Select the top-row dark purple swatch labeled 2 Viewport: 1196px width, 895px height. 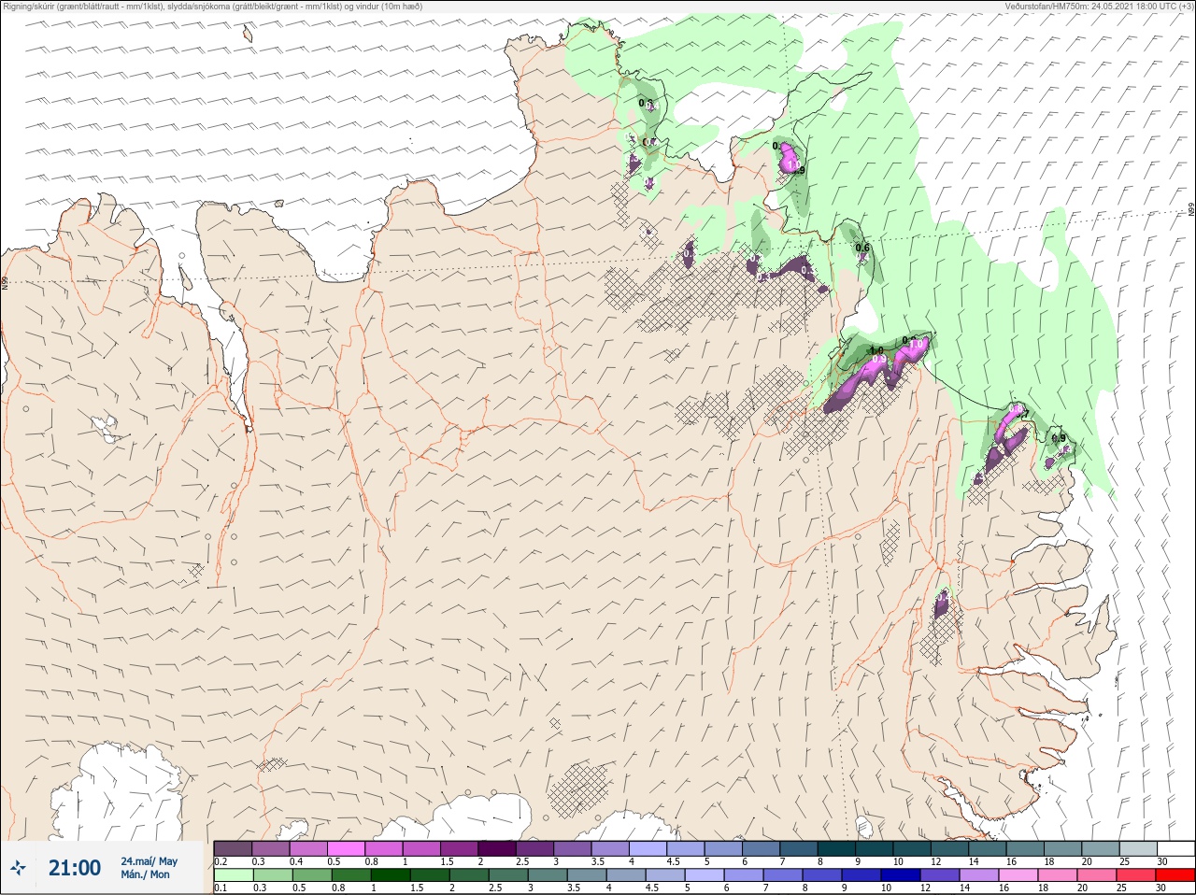497,848
